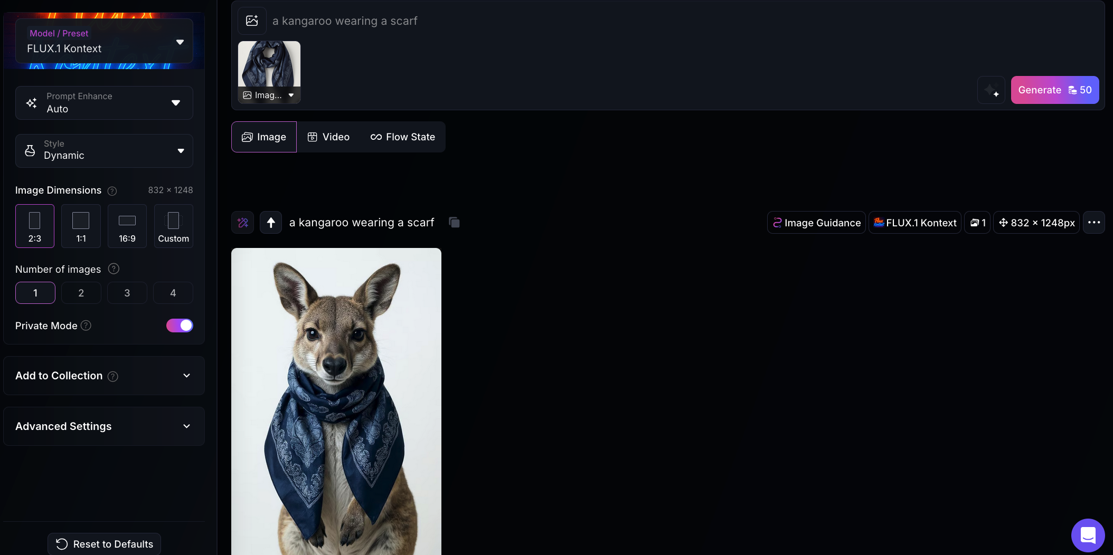Click Reset to Defaults button
This screenshot has width=1113, height=555.
coord(105,544)
